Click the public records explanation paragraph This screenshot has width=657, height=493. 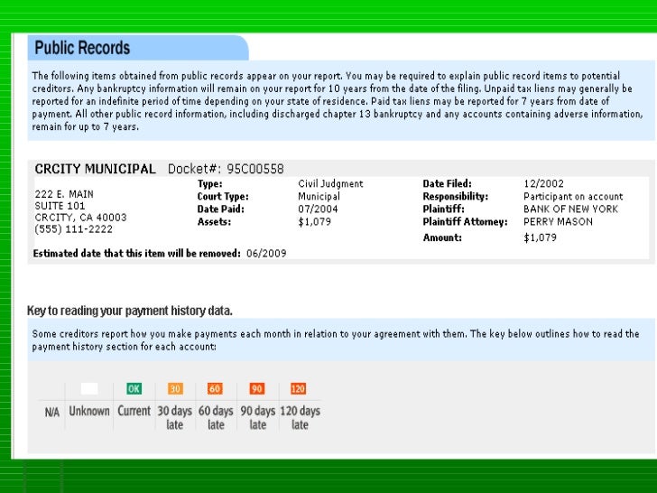point(338,101)
